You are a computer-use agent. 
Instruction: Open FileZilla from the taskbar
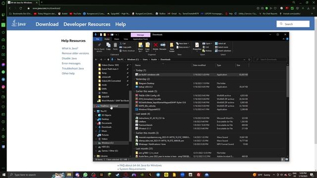point(199,175)
